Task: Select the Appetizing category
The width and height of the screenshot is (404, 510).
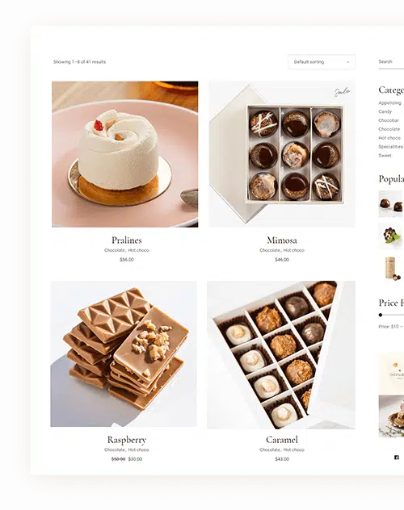Action: tap(389, 102)
